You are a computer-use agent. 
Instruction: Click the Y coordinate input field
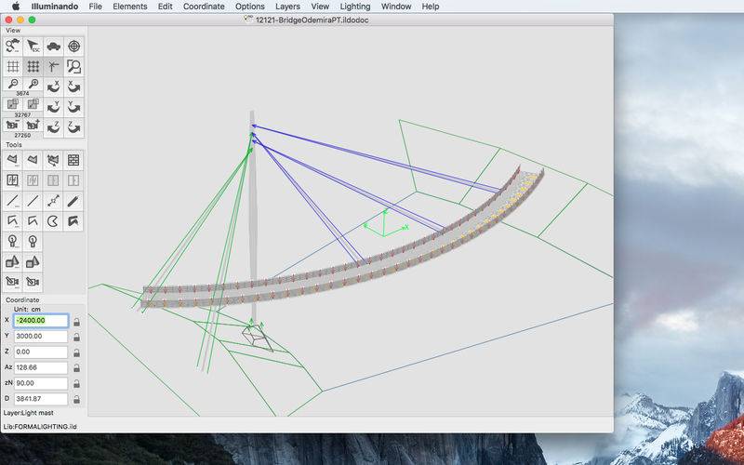pyautogui.click(x=41, y=336)
